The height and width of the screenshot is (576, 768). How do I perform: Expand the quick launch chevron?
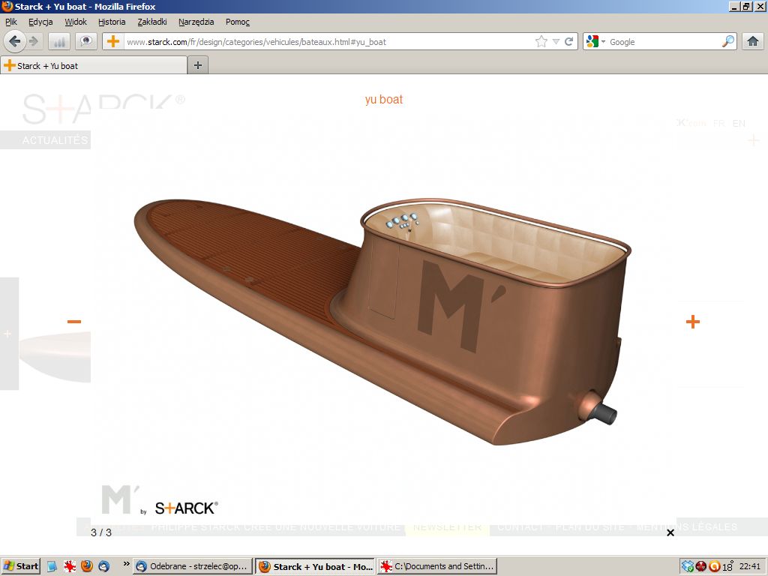(x=126, y=564)
